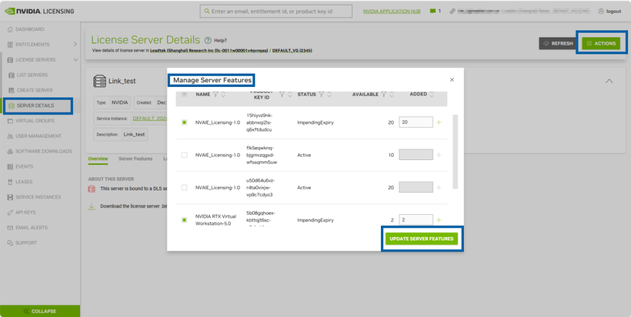631x317 pixels.
Task: Click the filter icon beside NAME column
Action: click(x=215, y=95)
